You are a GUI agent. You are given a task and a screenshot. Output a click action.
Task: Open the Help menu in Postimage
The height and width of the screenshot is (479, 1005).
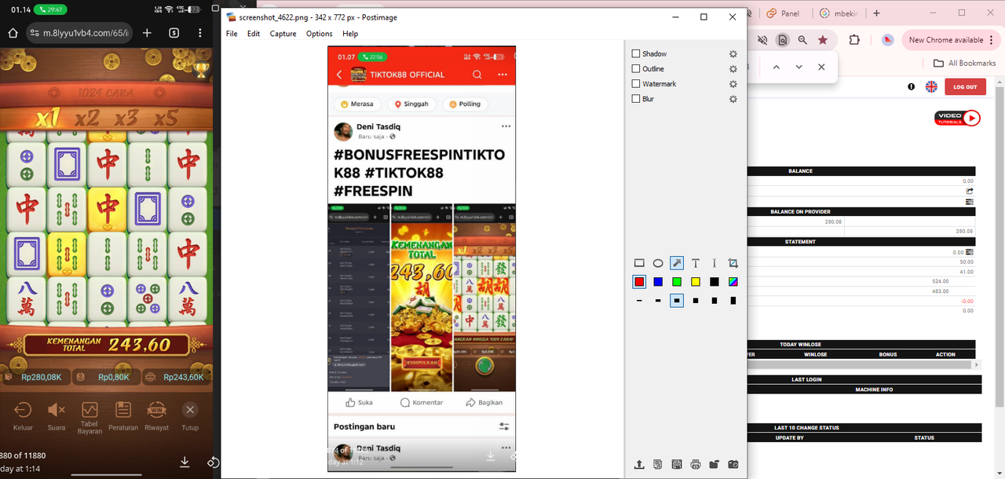tap(350, 34)
